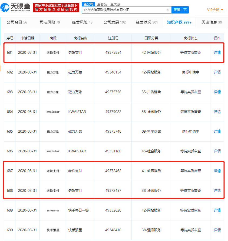Click 老铁支付 trademark image in row 681

tap(53, 53)
